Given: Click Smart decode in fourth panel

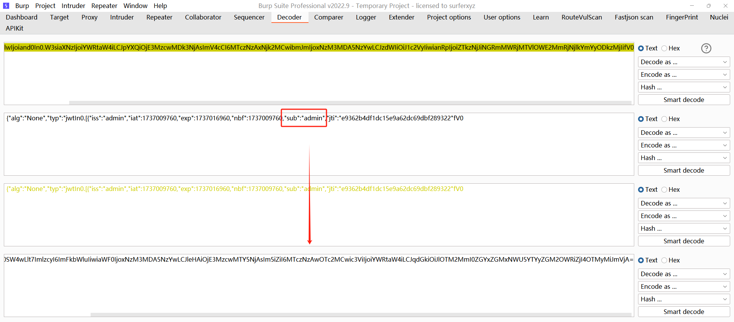Looking at the screenshot, I should click(684, 312).
